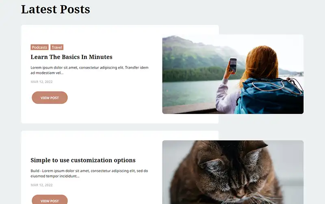
Task: Click the excerpt starting 'Build - Lorem ipsum'
Action: click(x=89, y=173)
